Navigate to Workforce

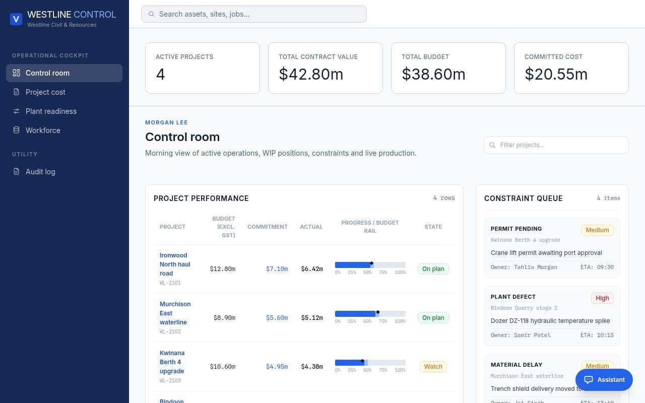click(x=64, y=130)
